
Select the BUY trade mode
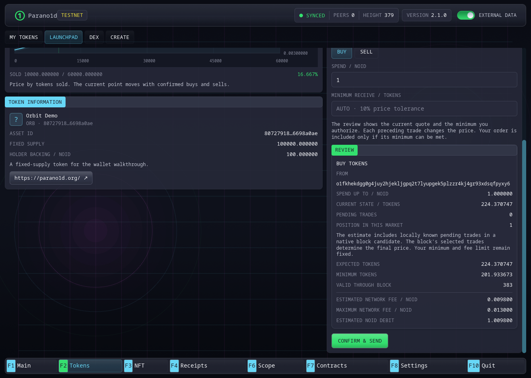(342, 52)
